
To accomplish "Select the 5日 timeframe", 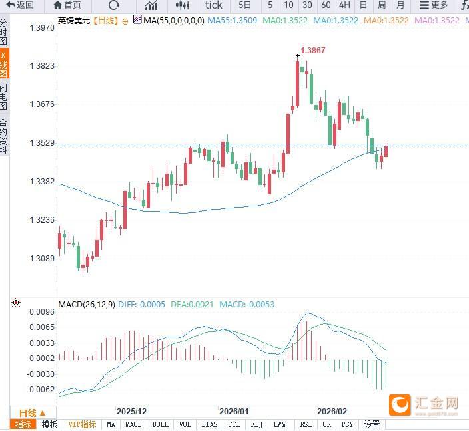I will coord(244,5).
